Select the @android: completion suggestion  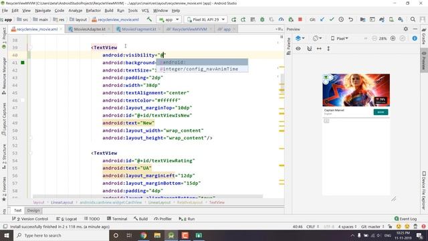click(x=202, y=62)
